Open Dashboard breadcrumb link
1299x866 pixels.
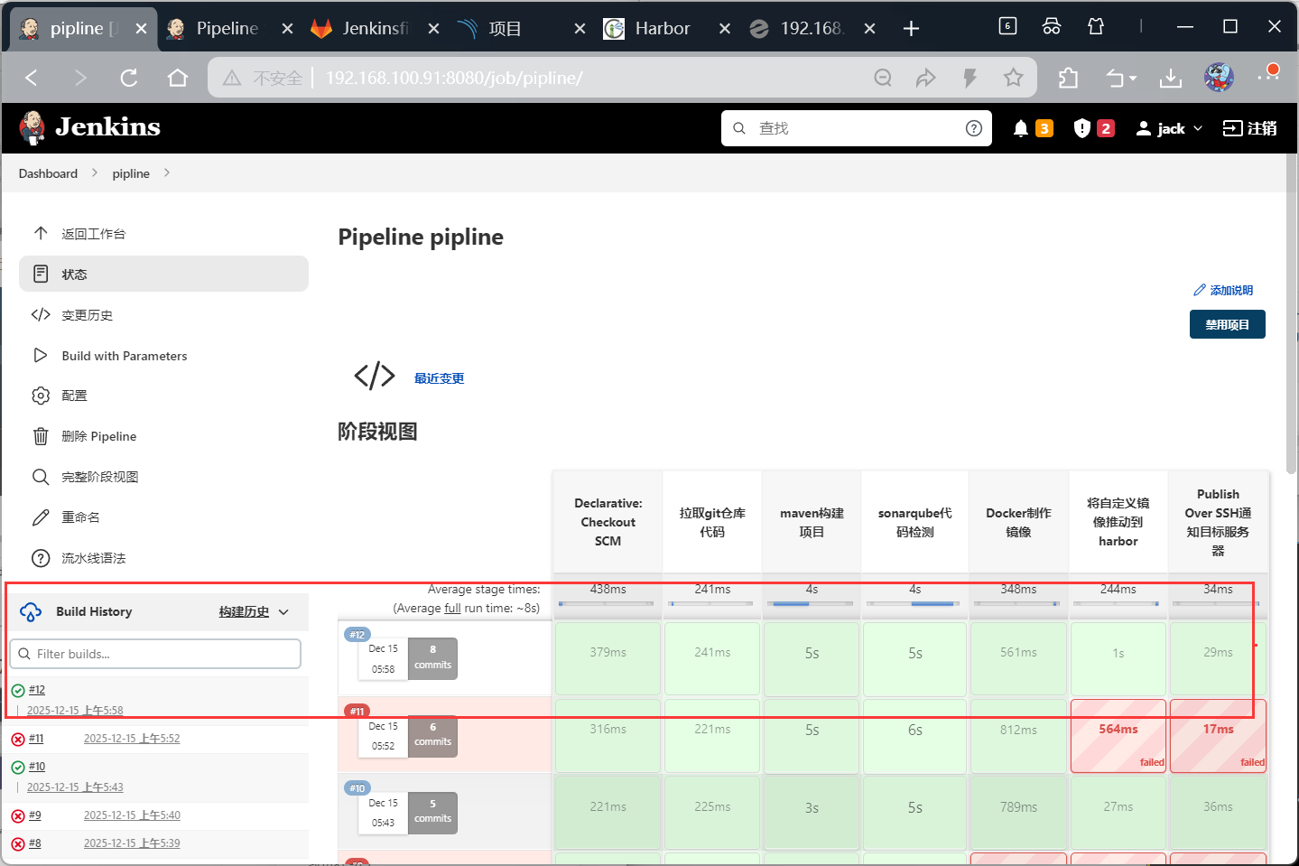tap(48, 173)
